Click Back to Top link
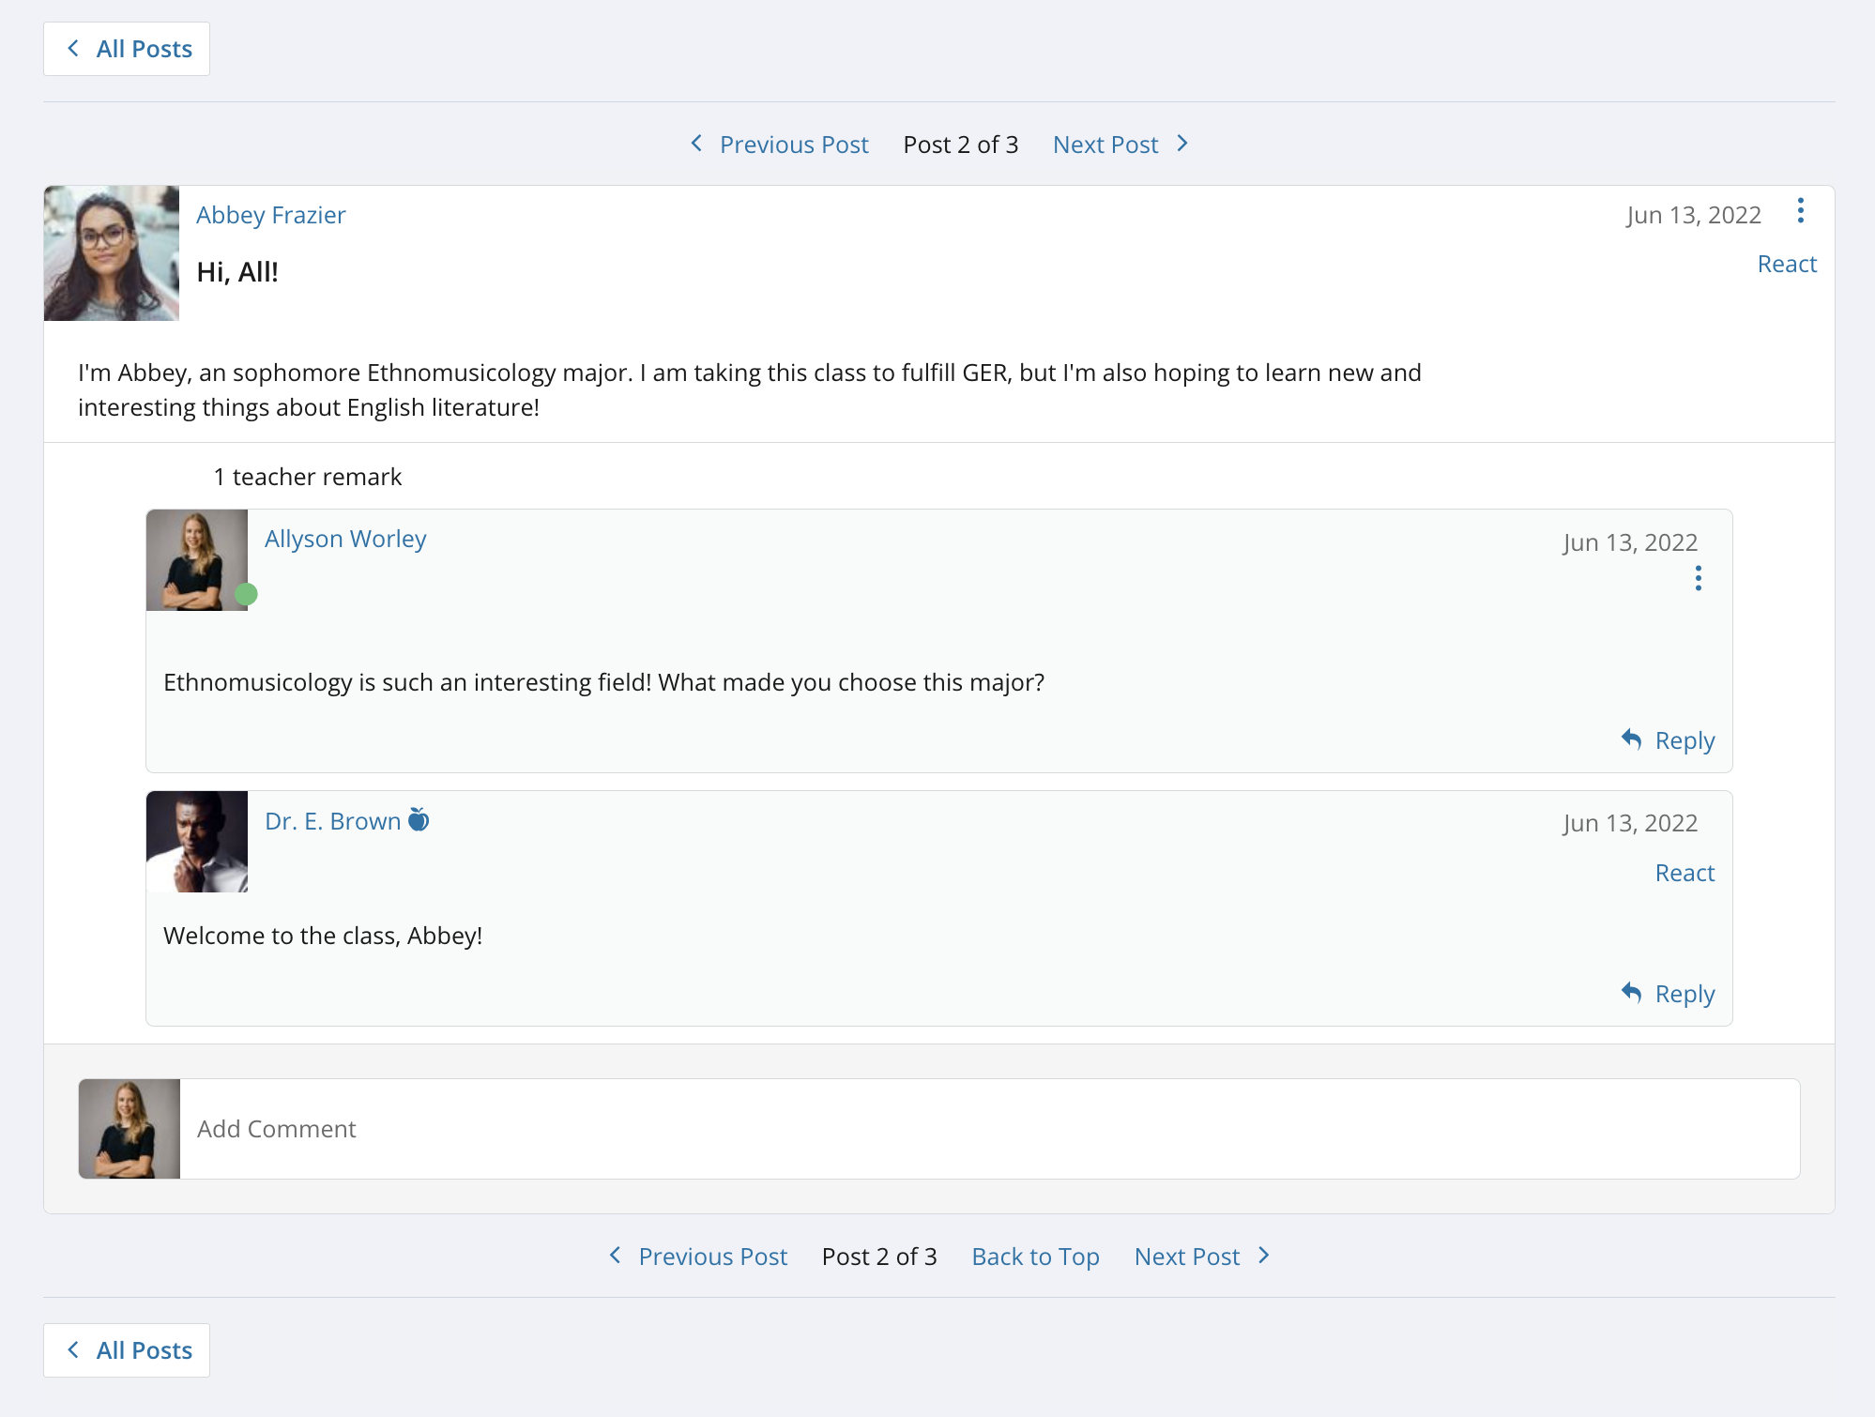 [1035, 1257]
